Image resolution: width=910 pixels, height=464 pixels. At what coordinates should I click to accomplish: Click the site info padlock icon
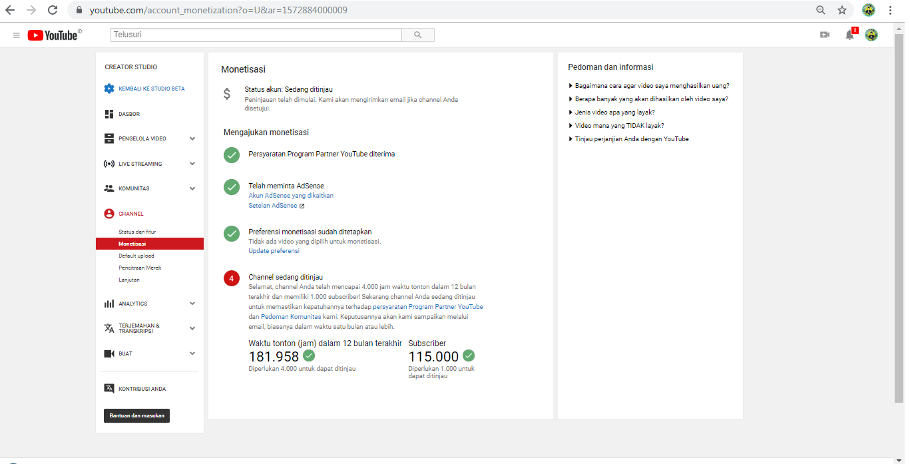point(79,10)
